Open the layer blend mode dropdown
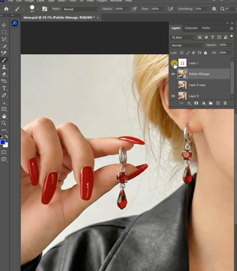The width and height of the screenshot is (237, 271). point(187,45)
